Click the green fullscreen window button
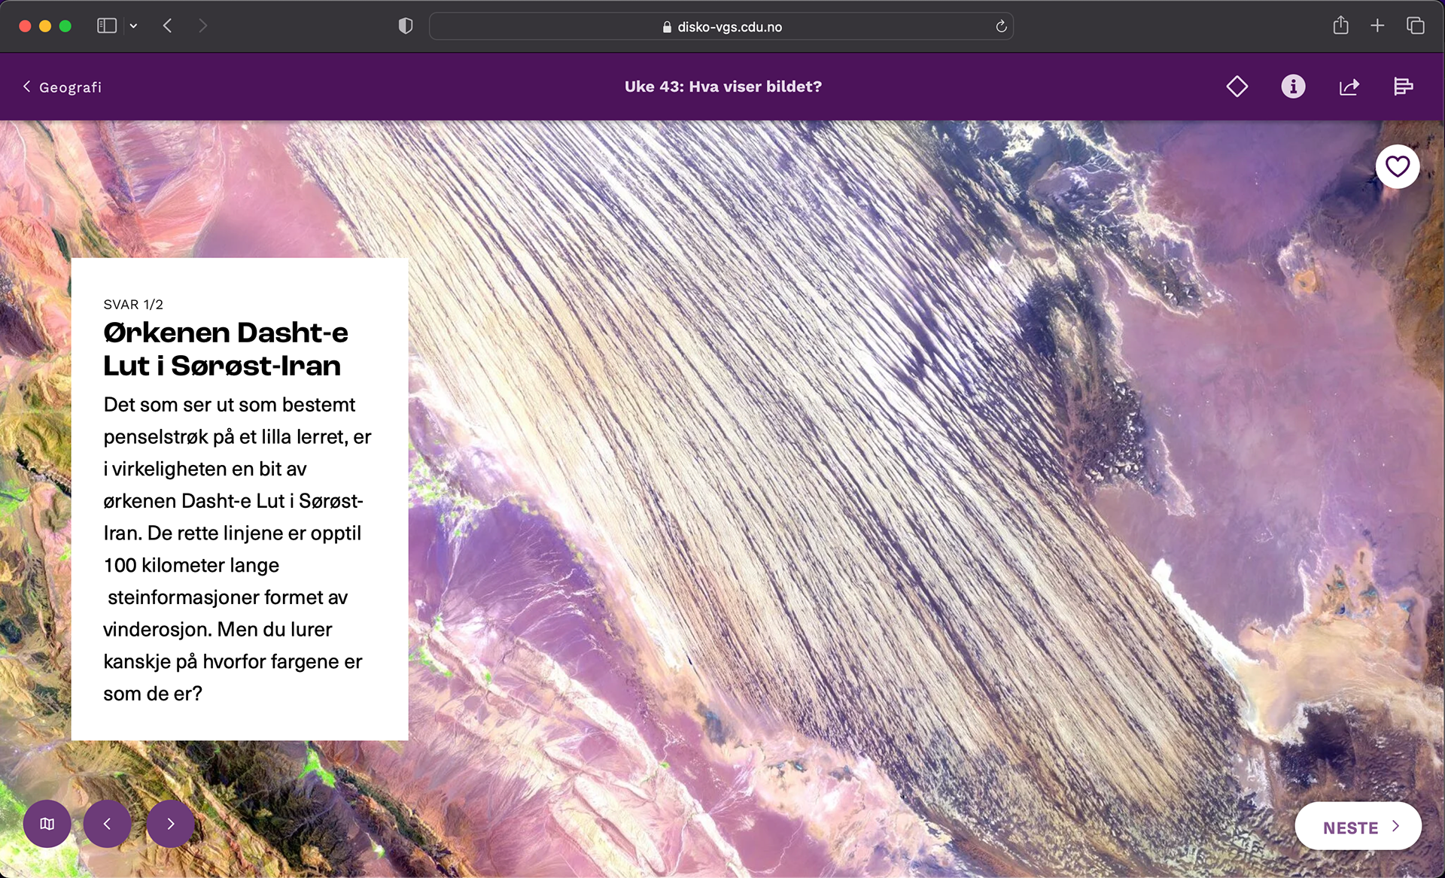1445x878 pixels. (x=65, y=26)
